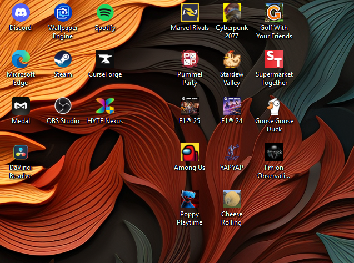Image resolution: width=354 pixels, height=263 pixels.
Task: Select the OBS Studio icon
Action: (x=63, y=105)
